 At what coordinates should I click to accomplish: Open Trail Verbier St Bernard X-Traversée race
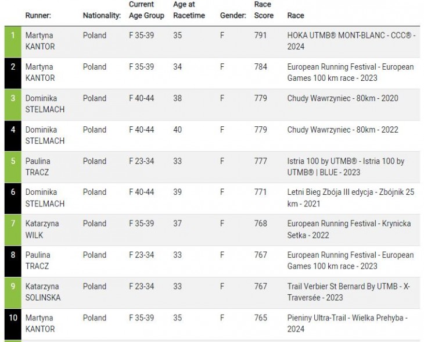point(348,292)
